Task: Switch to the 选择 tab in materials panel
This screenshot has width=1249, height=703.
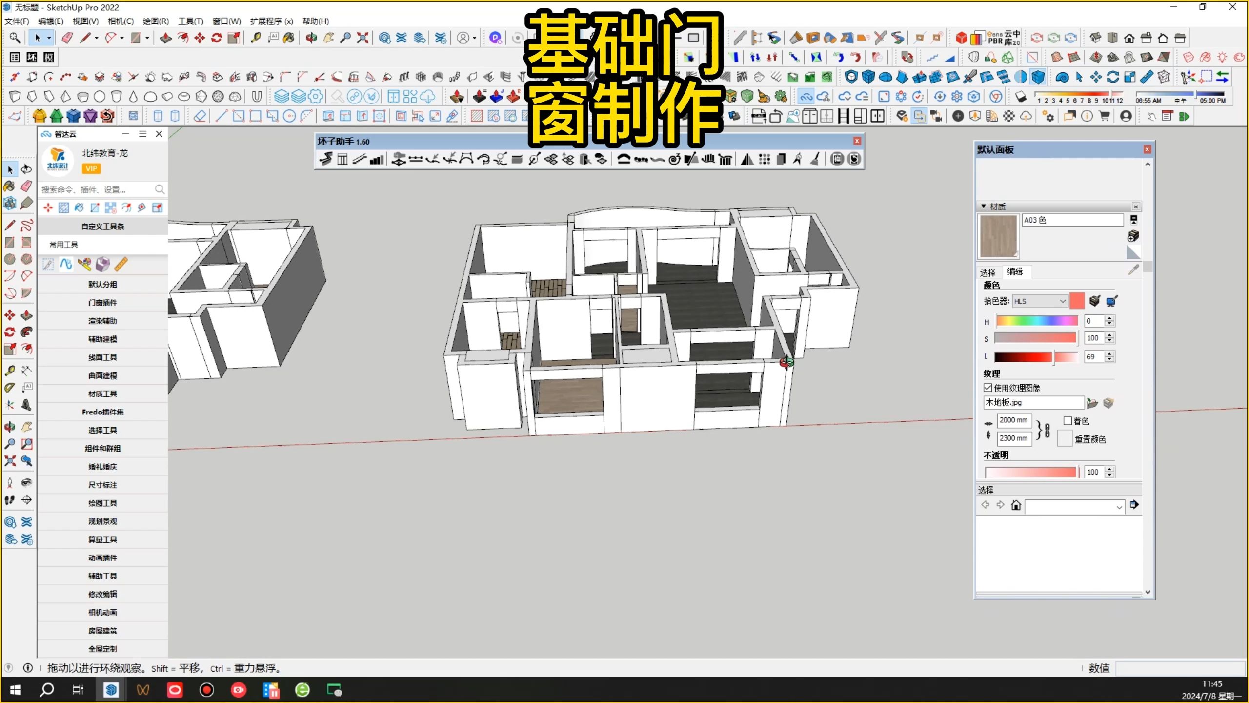Action: pyautogui.click(x=987, y=272)
